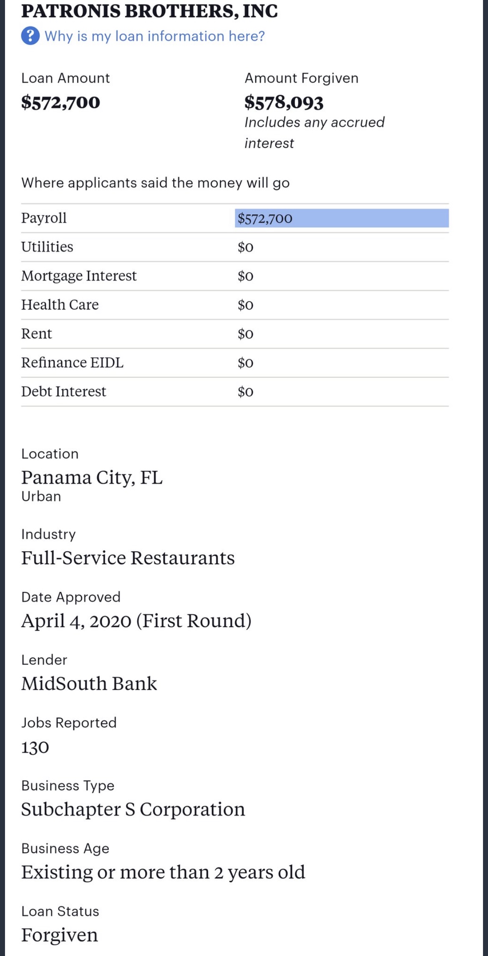Click the Refinance EIDL row label
The height and width of the screenshot is (956, 488).
tap(72, 363)
